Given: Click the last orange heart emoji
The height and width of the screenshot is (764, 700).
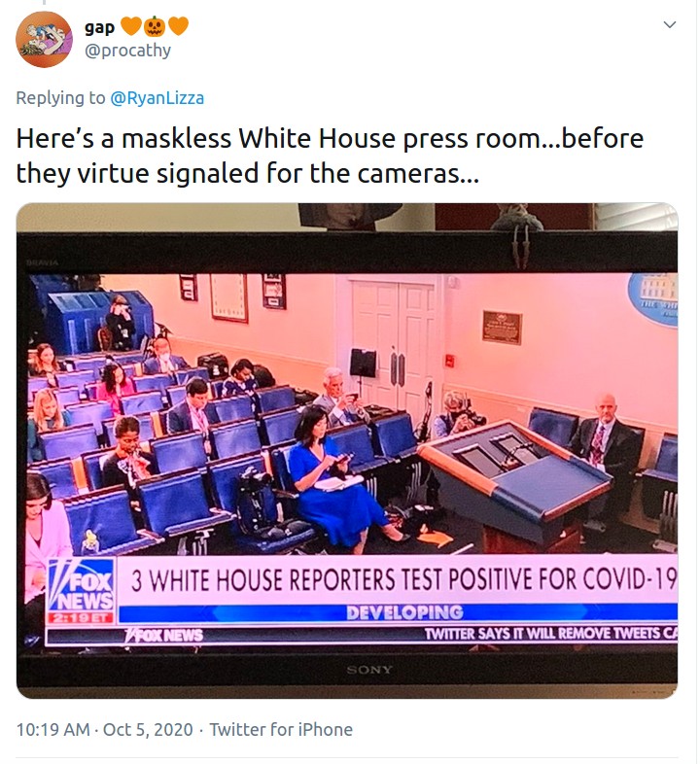Looking at the screenshot, I should [x=178, y=26].
